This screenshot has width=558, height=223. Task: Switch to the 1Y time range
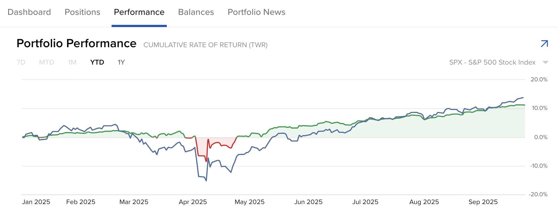(121, 62)
